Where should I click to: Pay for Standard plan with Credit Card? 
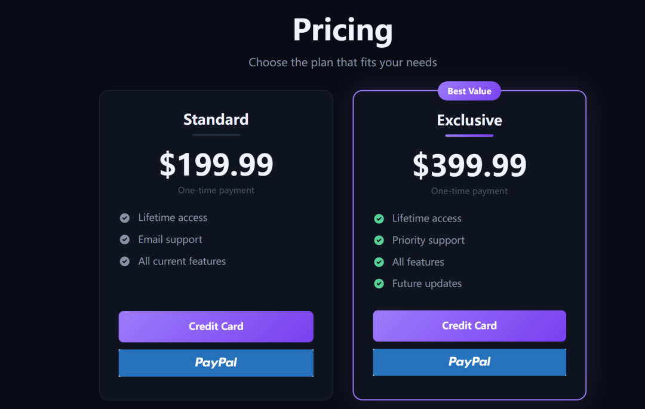(216, 327)
